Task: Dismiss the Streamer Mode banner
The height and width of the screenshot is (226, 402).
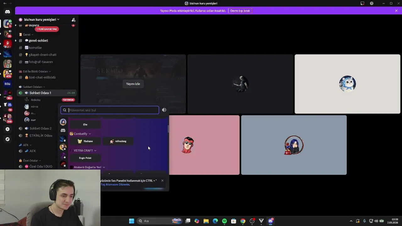Action: (x=396, y=11)
